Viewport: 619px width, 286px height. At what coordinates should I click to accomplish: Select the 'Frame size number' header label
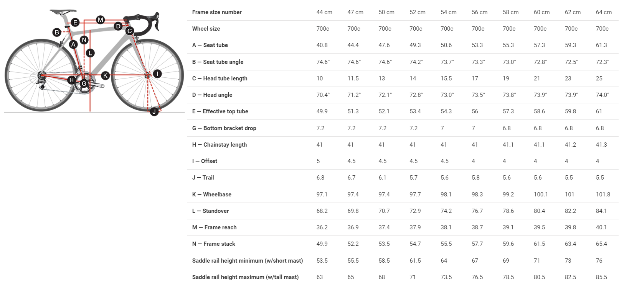217,12
